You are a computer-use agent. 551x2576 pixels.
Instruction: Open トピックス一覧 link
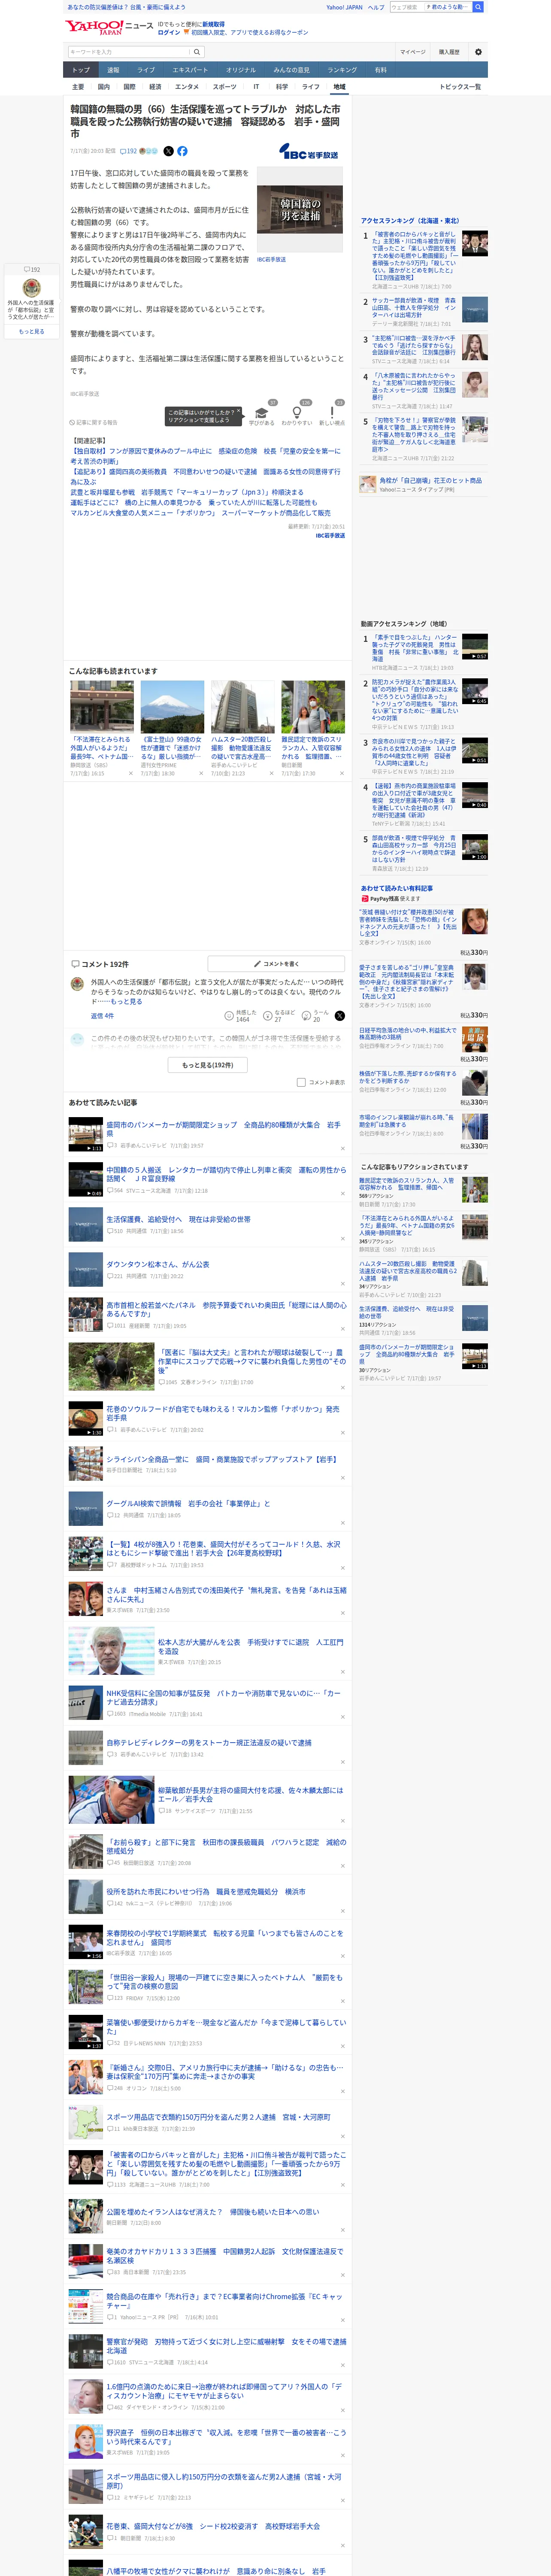[x=460, y=87]
